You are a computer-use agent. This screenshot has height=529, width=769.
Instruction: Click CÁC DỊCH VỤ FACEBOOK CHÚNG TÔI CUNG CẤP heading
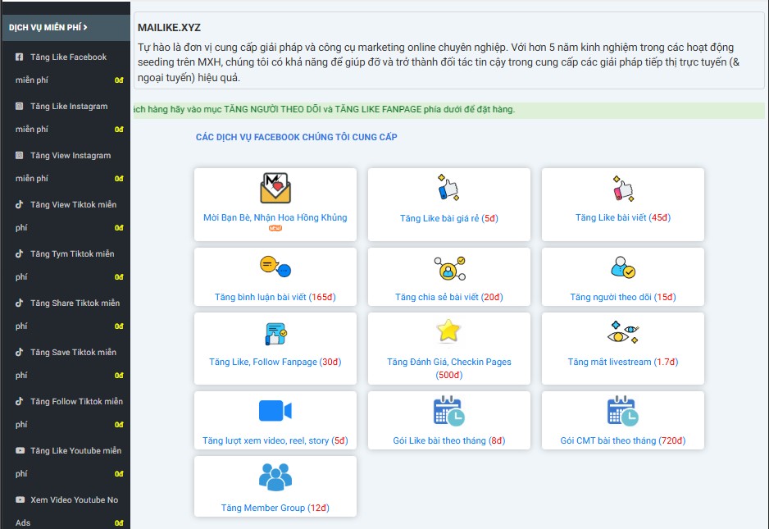tap(296, 138)
